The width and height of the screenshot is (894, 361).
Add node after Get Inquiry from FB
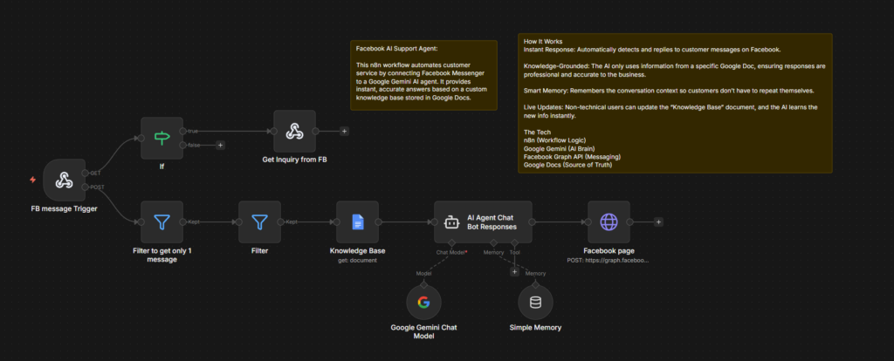click(344, 131)
